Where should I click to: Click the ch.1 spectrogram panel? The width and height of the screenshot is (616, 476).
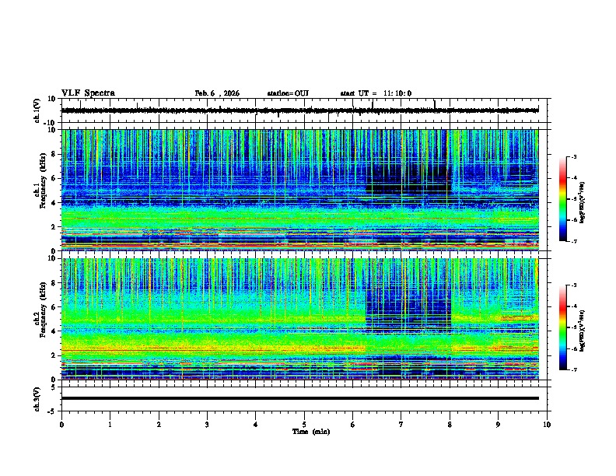coord(300,190)
